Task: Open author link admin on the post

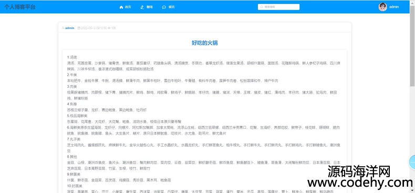Action: 70,28
